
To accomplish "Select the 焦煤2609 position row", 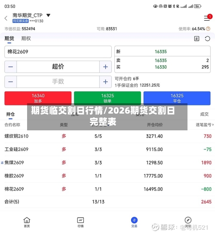I will pos(108,163).
